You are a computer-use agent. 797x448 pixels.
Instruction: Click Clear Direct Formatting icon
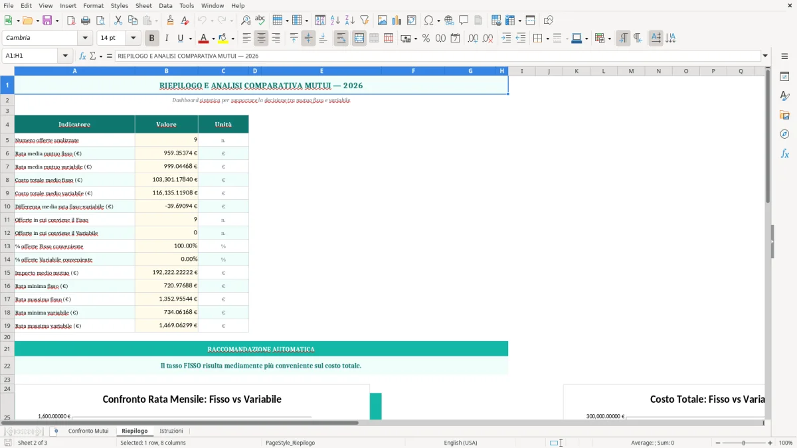point(185,21)
